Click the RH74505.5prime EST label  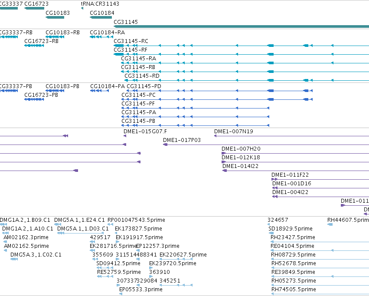coord(294,289)
